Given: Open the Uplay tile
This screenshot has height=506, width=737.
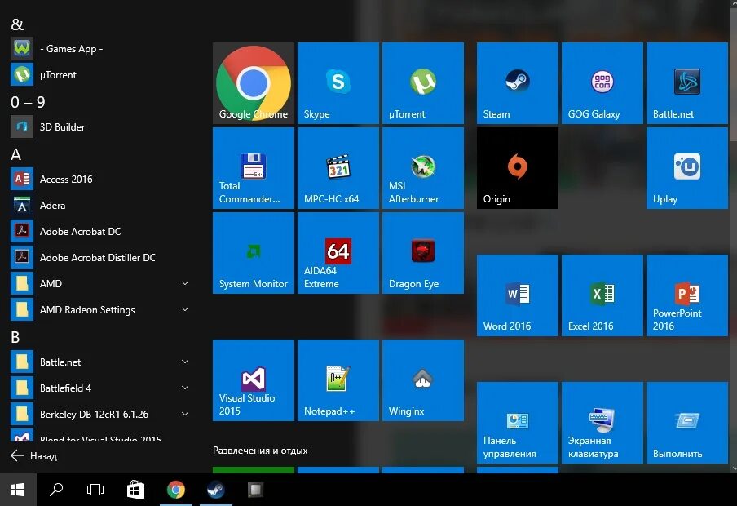Looking at the screenshot, I should 687,168.
